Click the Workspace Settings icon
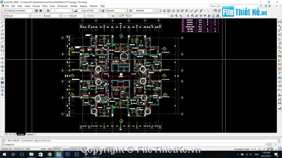 coord(37,11)
